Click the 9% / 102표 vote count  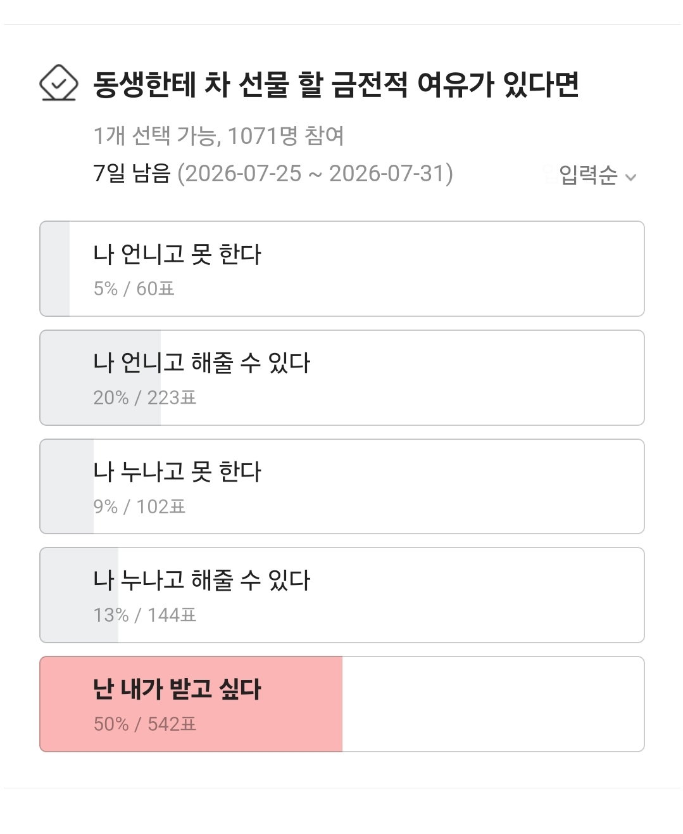click(x=139, y=506)
